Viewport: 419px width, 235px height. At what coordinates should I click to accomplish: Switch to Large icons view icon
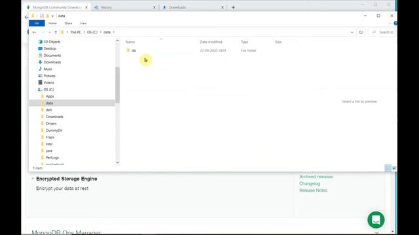pyautogui.click(x=394, y=168)
